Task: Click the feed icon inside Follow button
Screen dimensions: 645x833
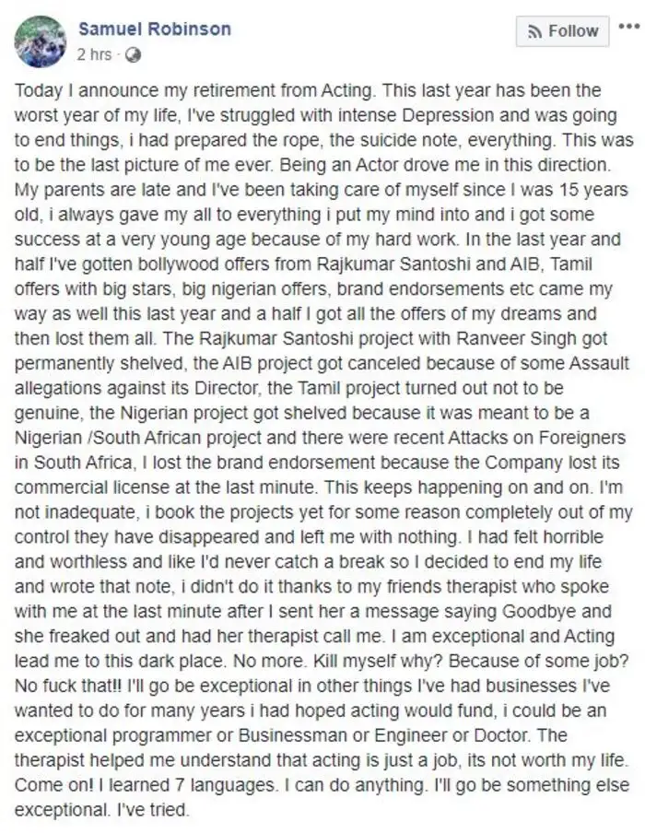Action: 534,31
